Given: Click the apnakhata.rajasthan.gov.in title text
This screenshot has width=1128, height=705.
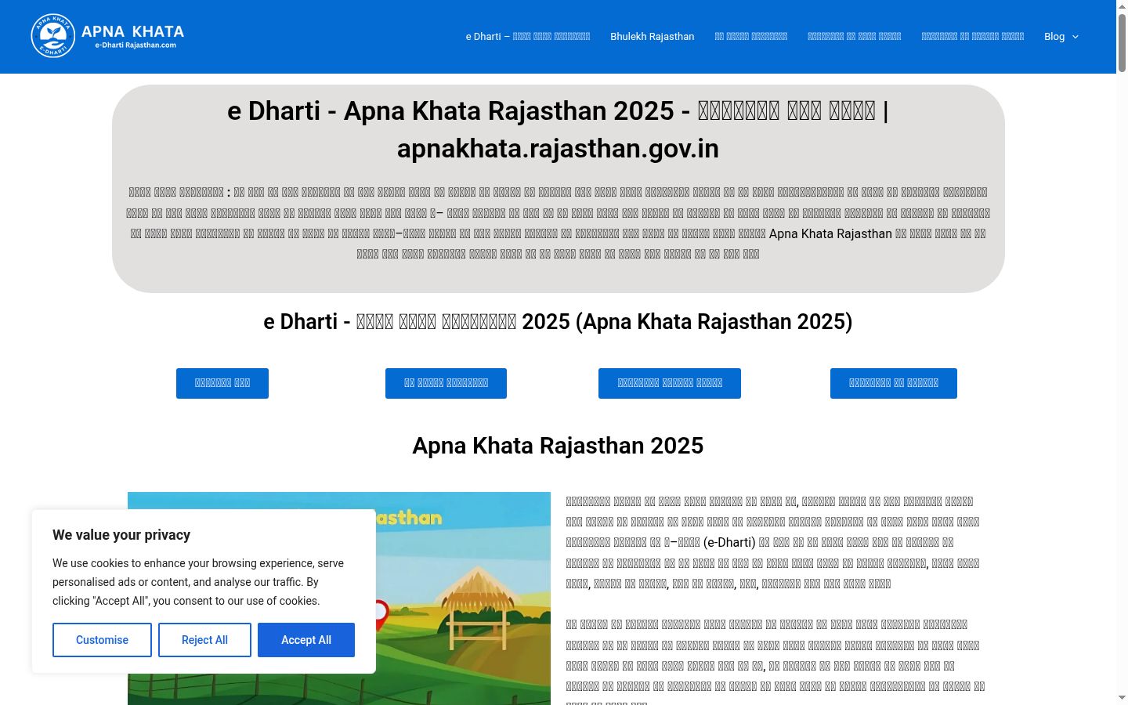Looking at the screenshot, I should pos(558,149).
